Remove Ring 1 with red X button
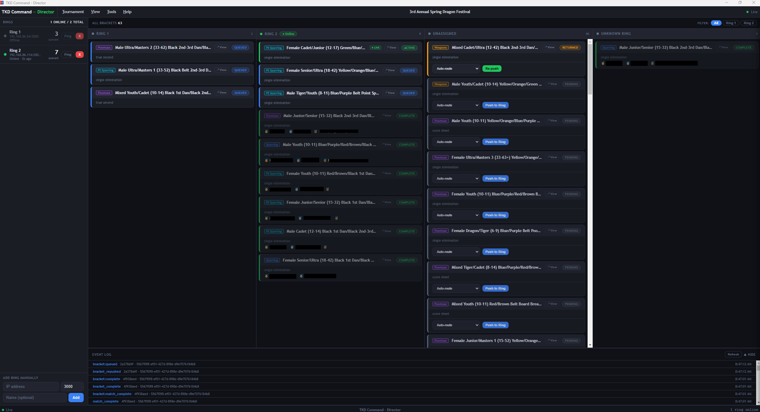The width and height of the screenshot is (760, 412). click(x=80, y=36)
